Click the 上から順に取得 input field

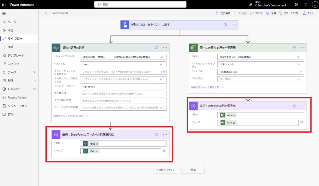(x=123, y=101)
